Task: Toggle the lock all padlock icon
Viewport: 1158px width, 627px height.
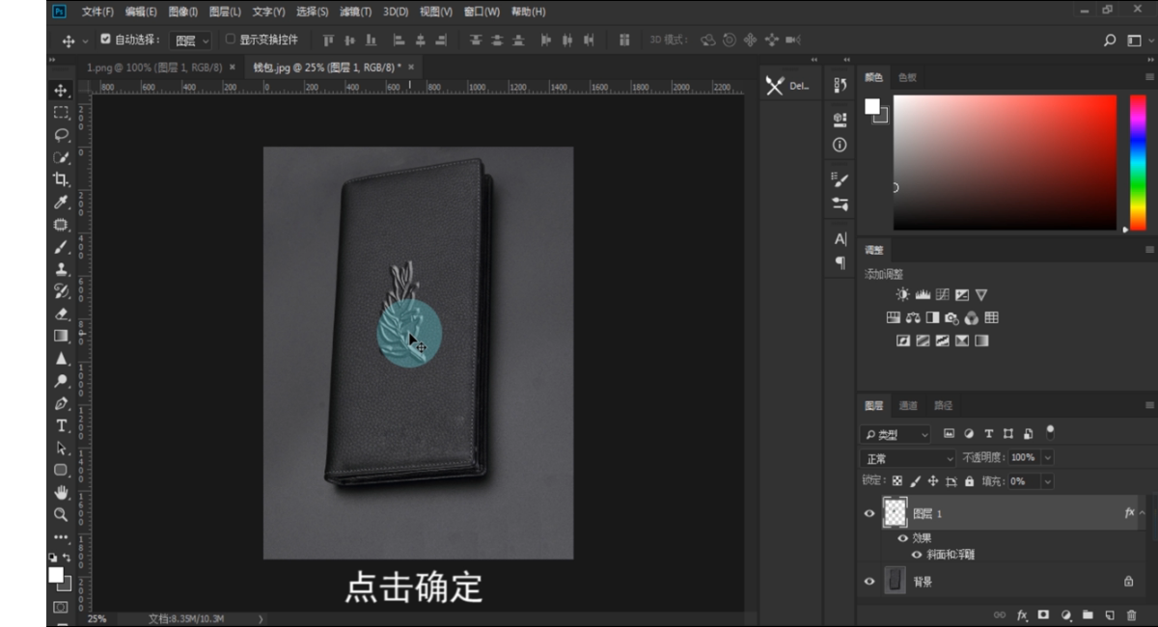Action: (x=970, y=480)
